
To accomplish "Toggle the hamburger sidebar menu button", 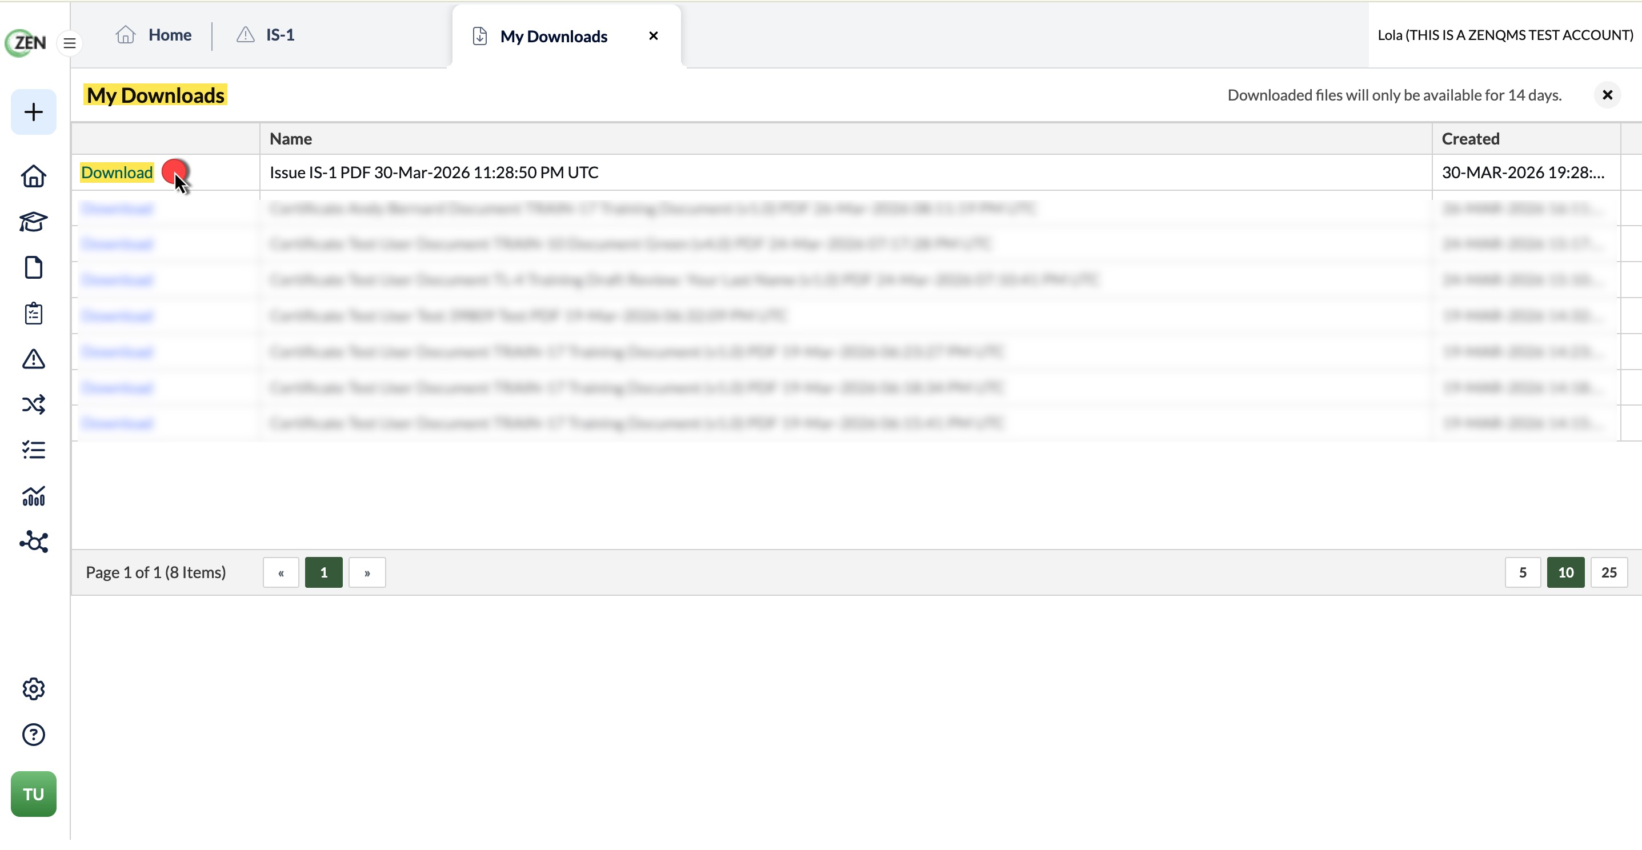I will coord(70,43).
